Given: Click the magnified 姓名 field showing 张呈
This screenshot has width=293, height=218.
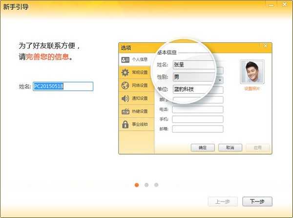Looking at the screenshot, I should click(x=194, y=65).
